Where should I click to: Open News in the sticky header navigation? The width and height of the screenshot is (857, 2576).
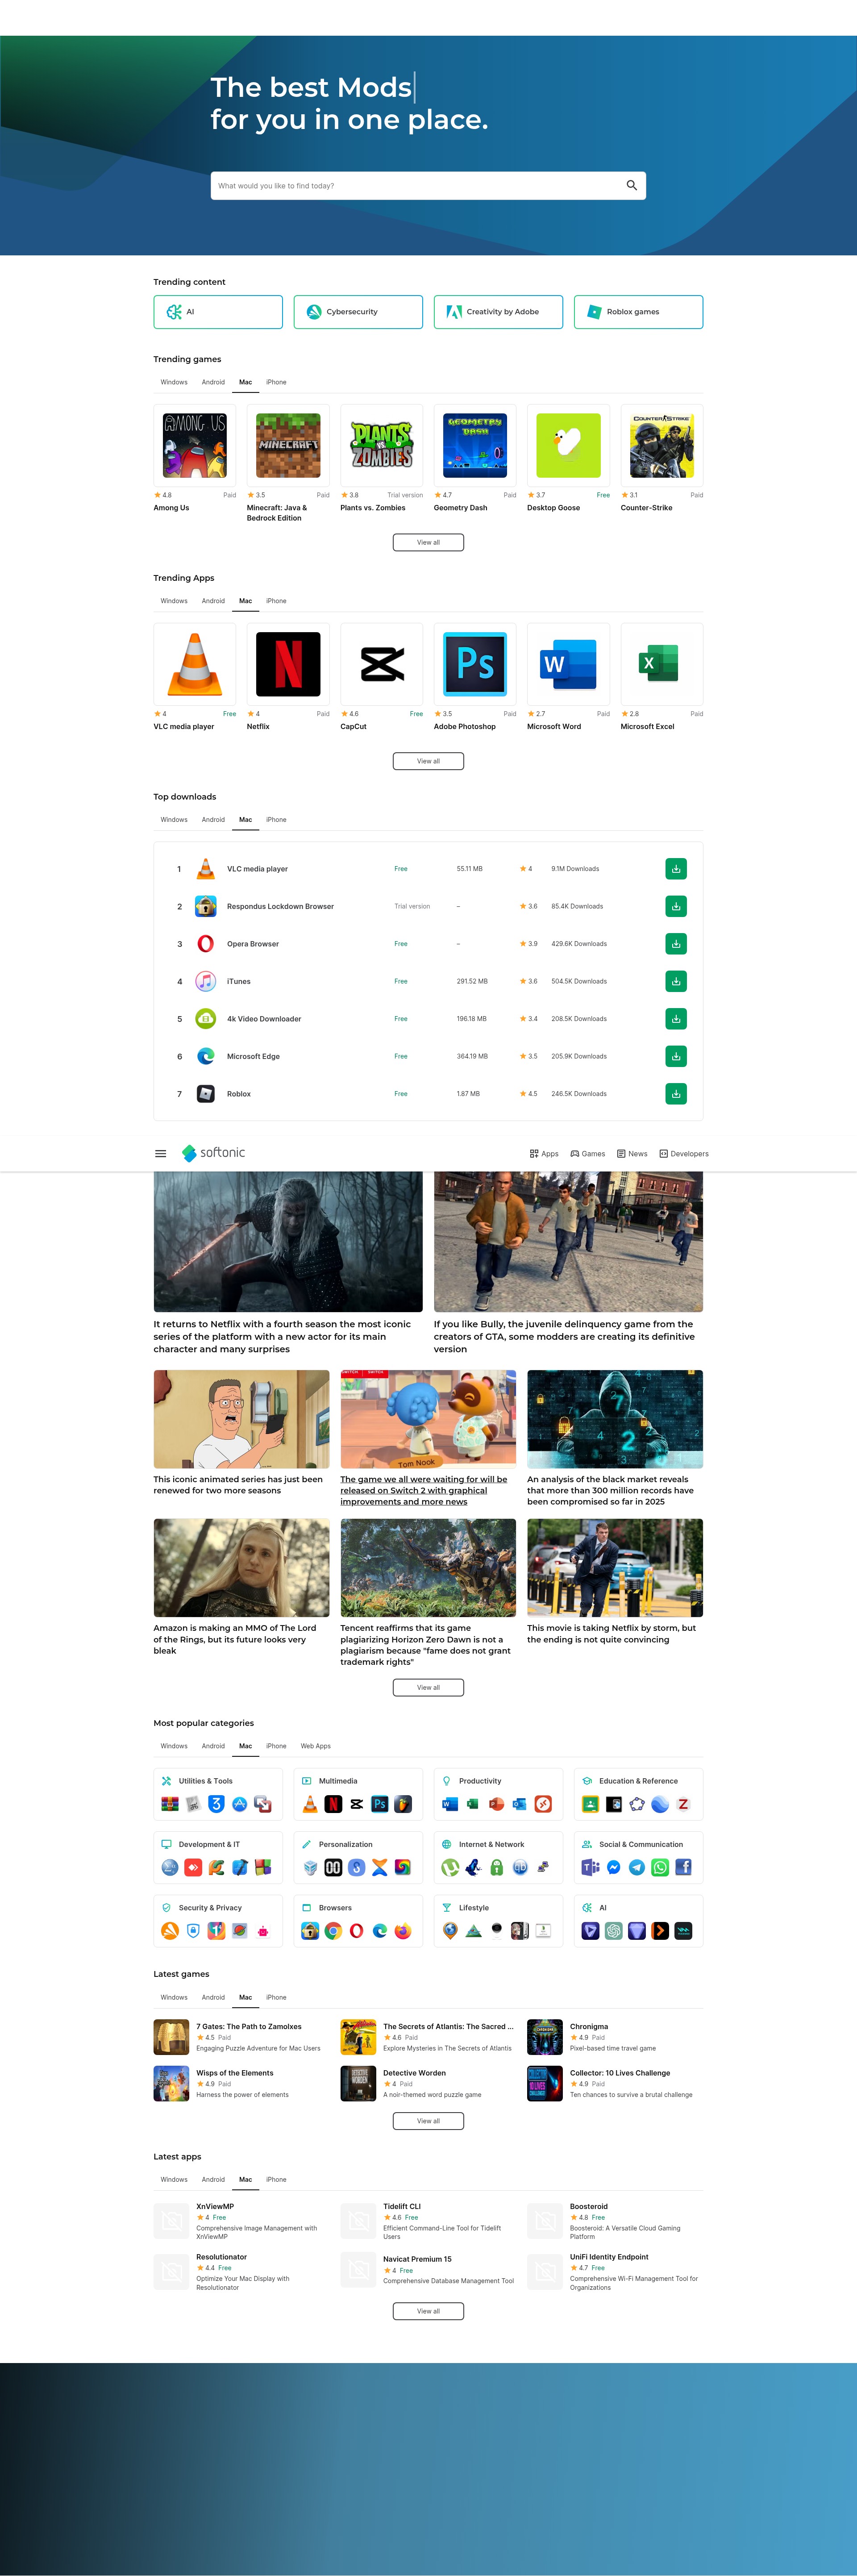(632, 1154)
